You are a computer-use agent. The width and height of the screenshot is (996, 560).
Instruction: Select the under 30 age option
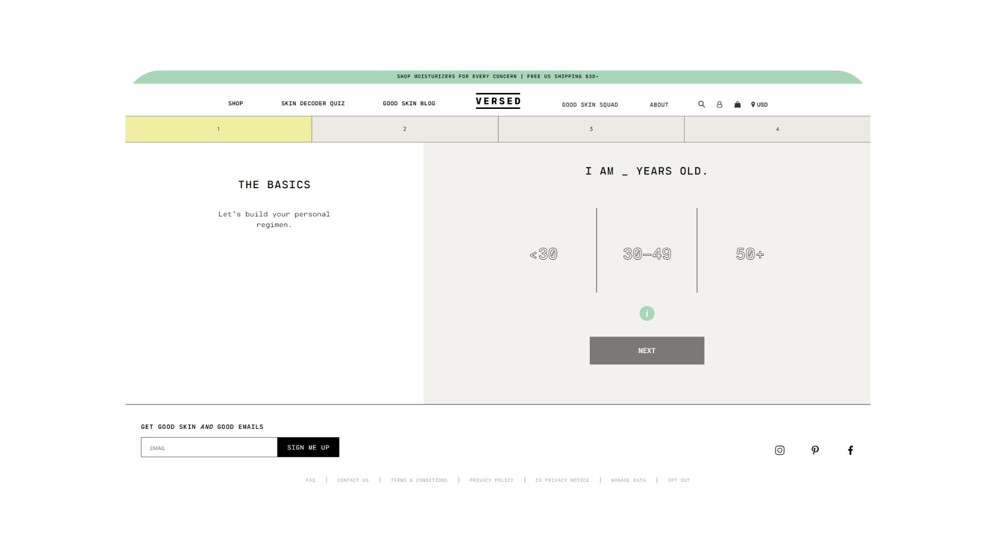pos(543,254)
